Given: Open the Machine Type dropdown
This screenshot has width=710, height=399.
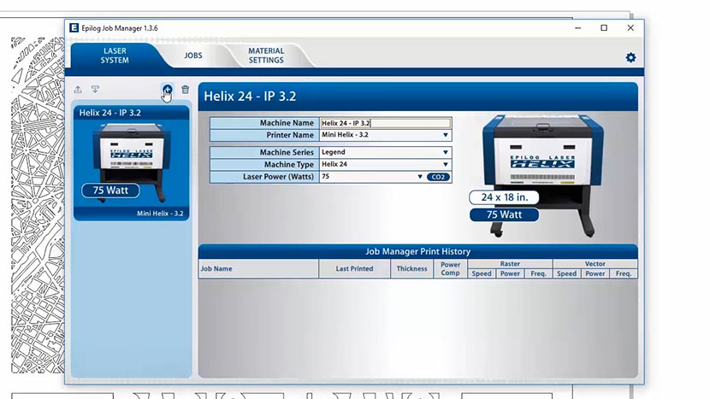Looking at the screenshot, I should pos(446,165).
